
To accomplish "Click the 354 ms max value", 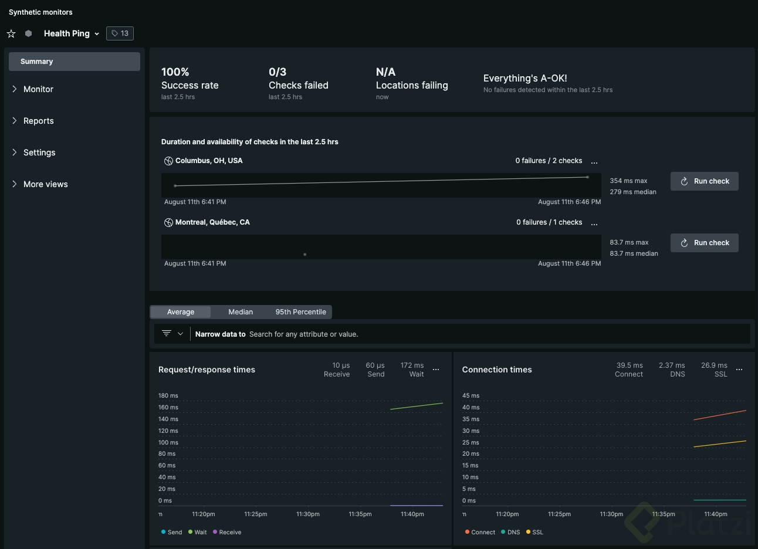I will point(628,181).
